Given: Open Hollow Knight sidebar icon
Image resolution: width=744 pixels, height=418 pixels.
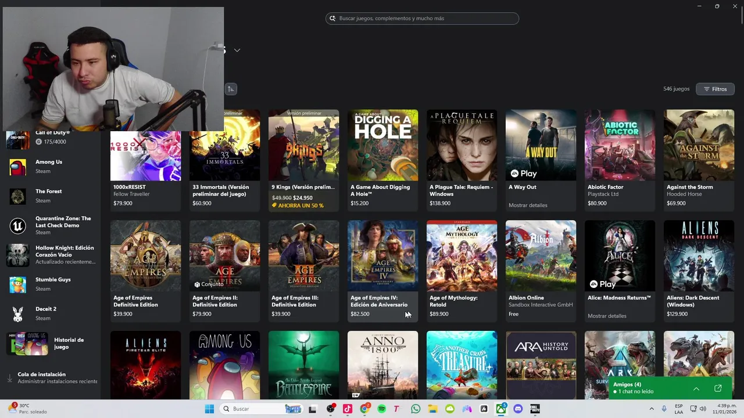Looking at the screenshot, I should [x=17, y=255].
